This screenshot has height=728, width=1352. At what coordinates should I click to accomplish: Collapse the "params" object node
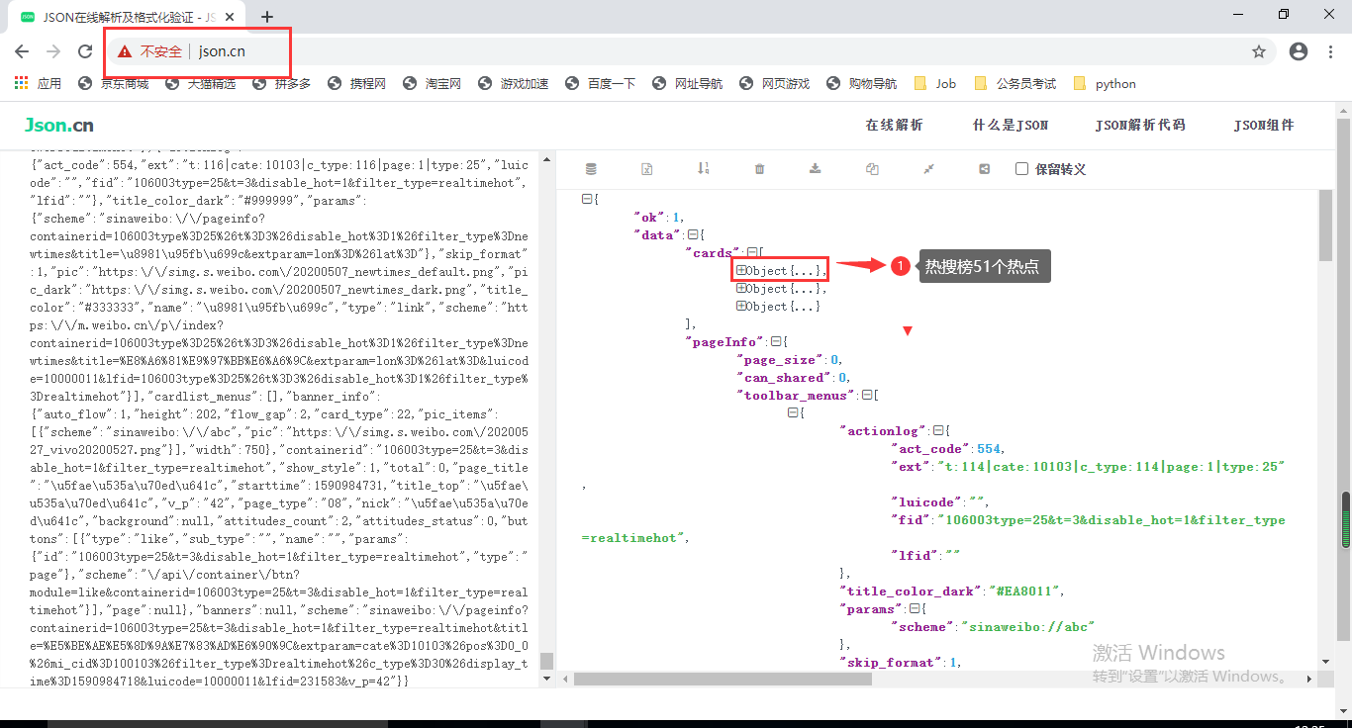914,608
